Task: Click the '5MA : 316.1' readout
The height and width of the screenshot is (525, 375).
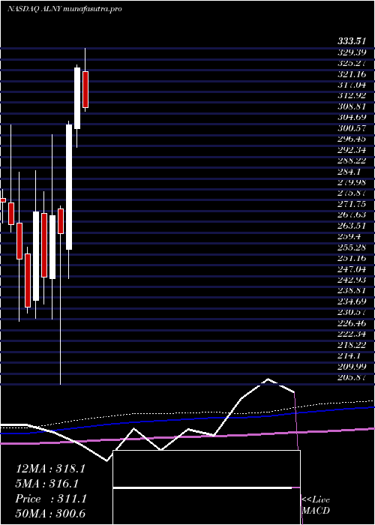Action: 46,484
